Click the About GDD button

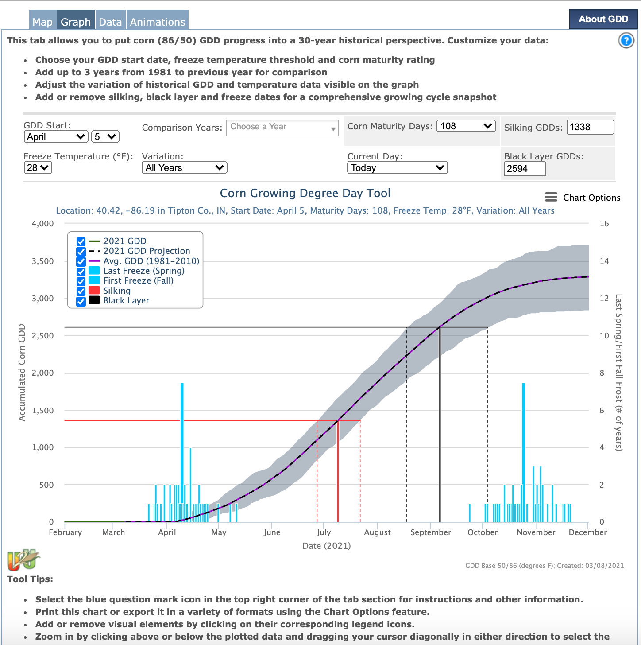(603, 19)
